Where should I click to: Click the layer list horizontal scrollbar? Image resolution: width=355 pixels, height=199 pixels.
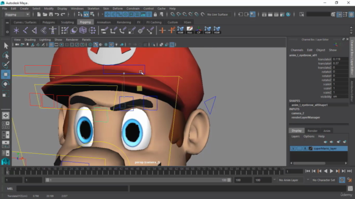(x=310, y=163)
